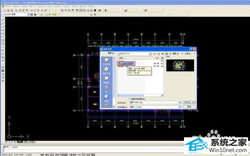The width and height of the screenshot is (250, 156).
Task: Expand the AutoCAD 经典 workspace dropdown
Action: 29,15
